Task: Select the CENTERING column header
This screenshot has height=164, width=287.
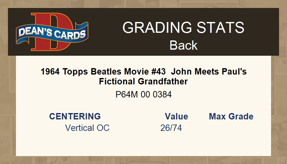Action: click(75, 116)
